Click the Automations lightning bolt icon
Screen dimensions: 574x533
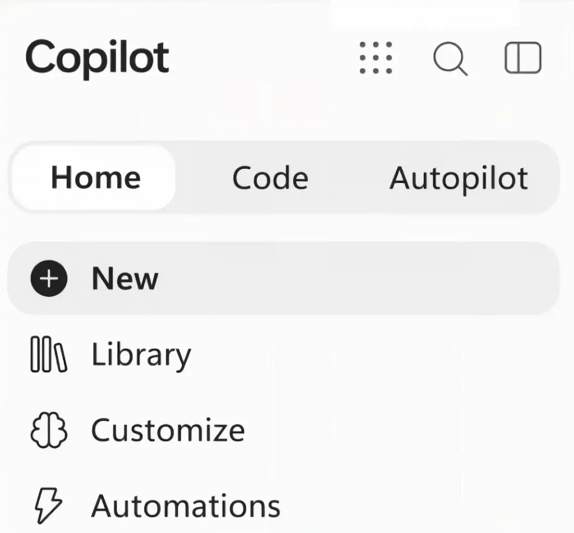point(49,505)
